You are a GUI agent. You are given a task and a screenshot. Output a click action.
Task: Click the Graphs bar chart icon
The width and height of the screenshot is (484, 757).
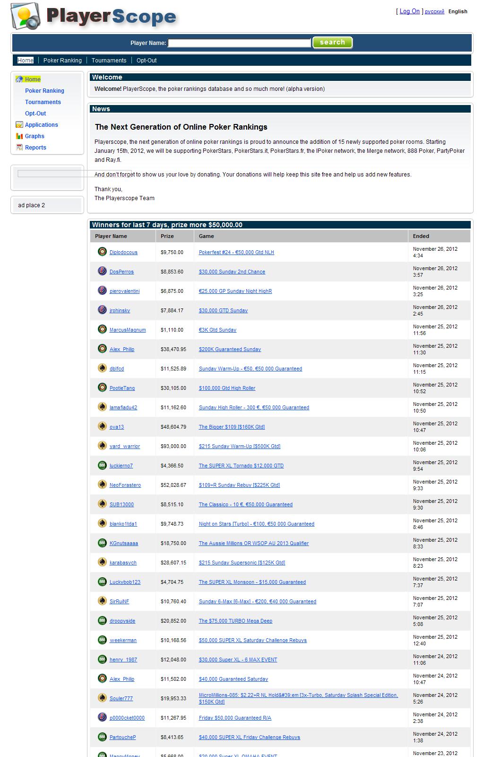19,136
